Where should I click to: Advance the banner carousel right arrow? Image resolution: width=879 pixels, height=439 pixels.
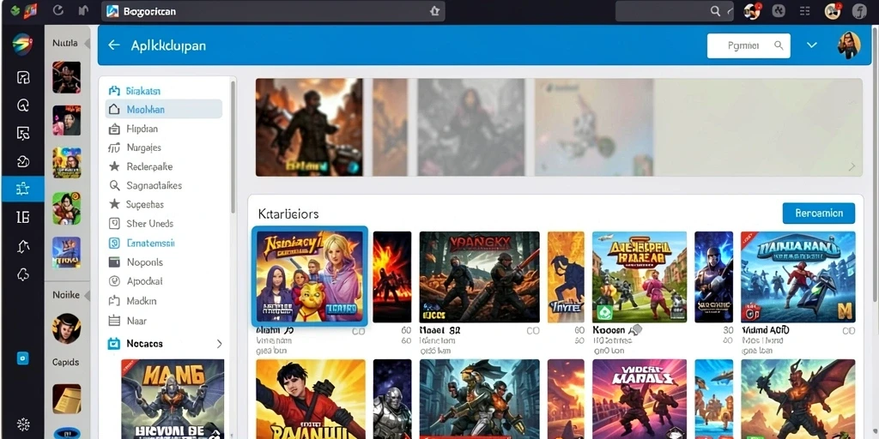(852, 166)
